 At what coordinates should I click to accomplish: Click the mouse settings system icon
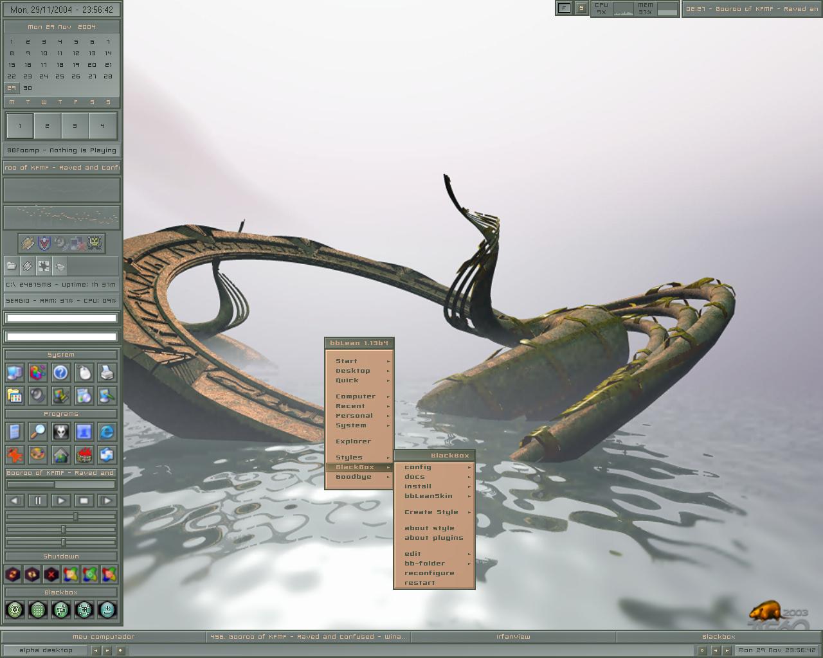pos(84,373)
